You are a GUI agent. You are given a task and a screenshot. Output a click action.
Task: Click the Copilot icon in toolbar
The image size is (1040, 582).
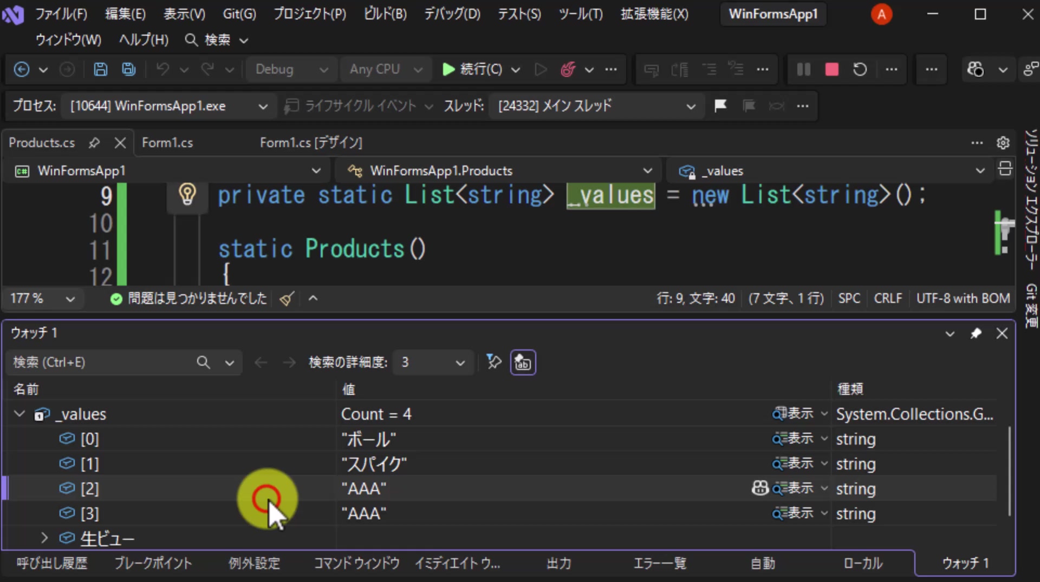pos(976,69)
